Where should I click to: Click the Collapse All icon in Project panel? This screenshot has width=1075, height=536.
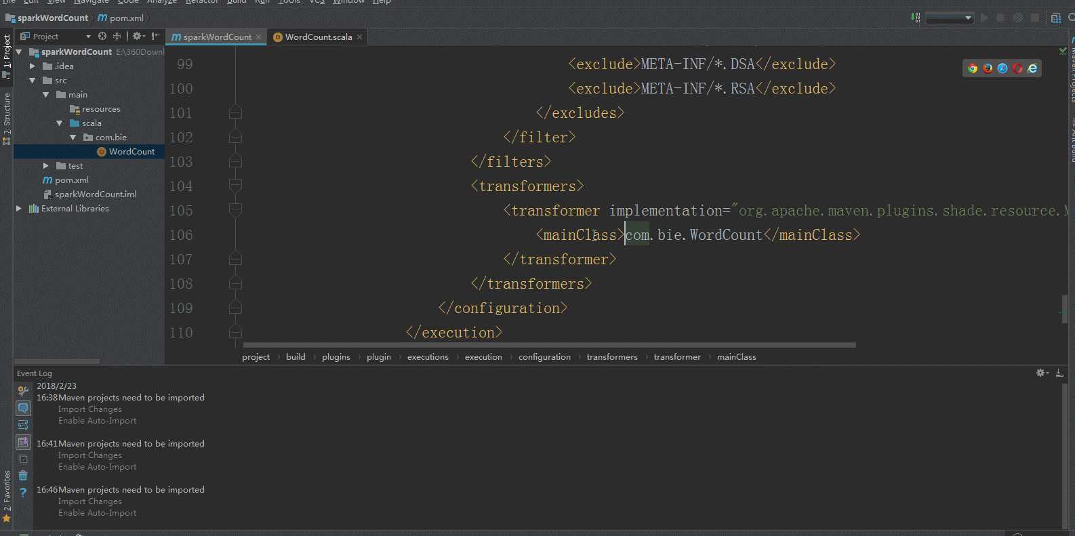(x=117, y=37)
